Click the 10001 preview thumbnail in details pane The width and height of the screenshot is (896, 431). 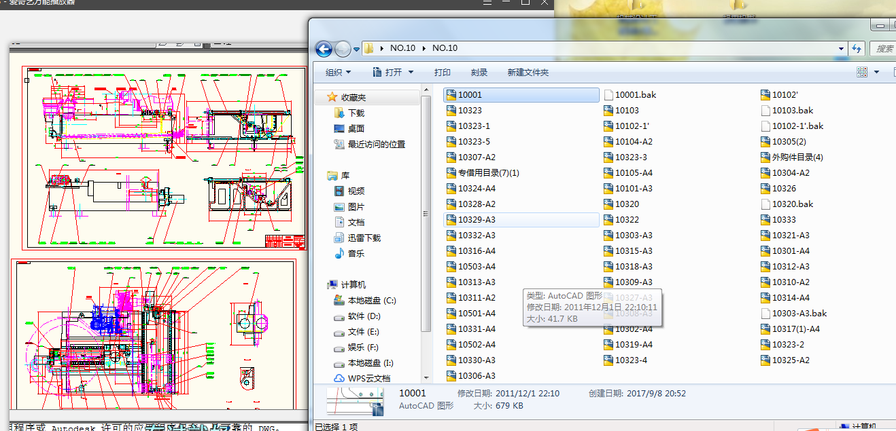(x=354, y=401)
